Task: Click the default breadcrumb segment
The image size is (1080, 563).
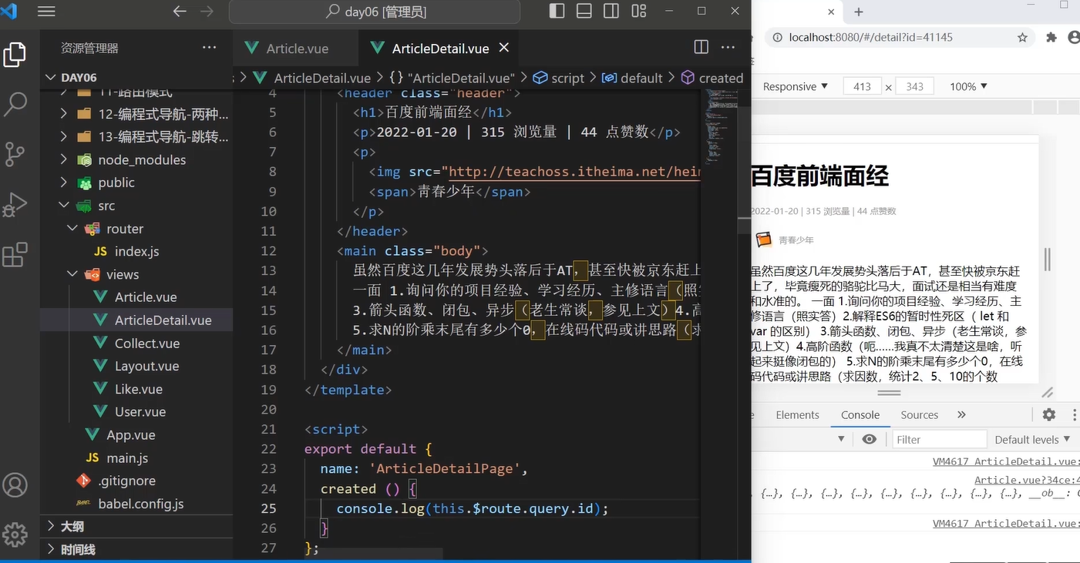Action: click(632, 78)
